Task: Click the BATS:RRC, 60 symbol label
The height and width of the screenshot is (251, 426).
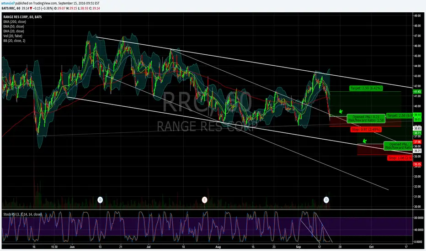Action: (11, 8)
